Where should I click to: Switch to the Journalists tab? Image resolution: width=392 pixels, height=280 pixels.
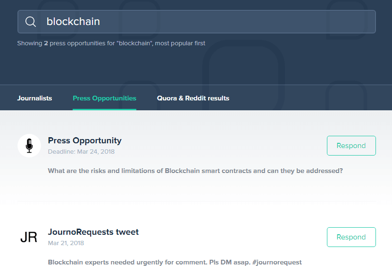(34, 98)
